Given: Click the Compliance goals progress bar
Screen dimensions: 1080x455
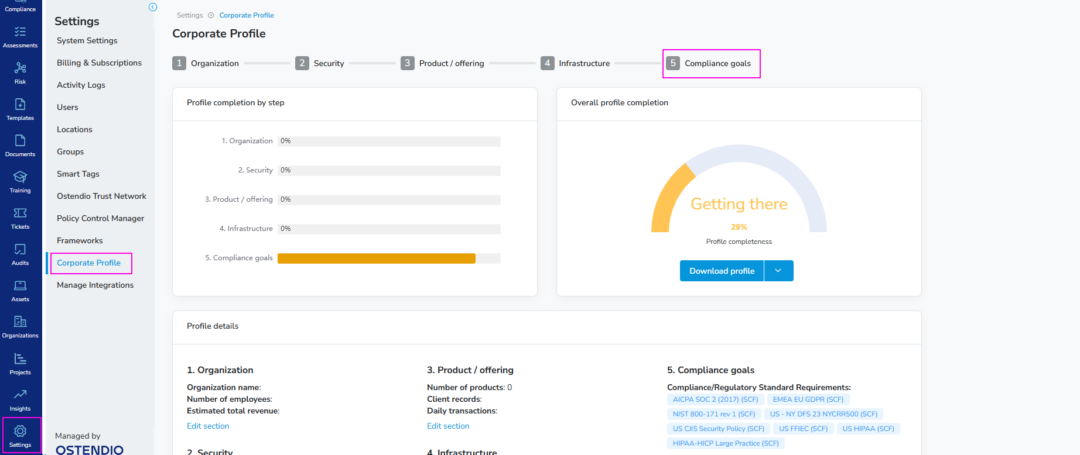Looking at the screenshot, I should 389,258.
